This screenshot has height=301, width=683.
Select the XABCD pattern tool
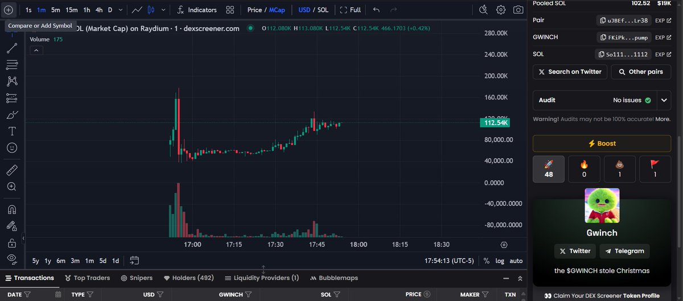11,81
